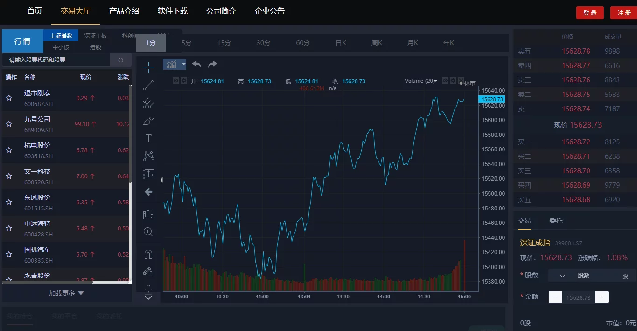This screenshot has width=637, height=331.
Task: Select the pitchfork drawing tool
Action: point(148,103)
